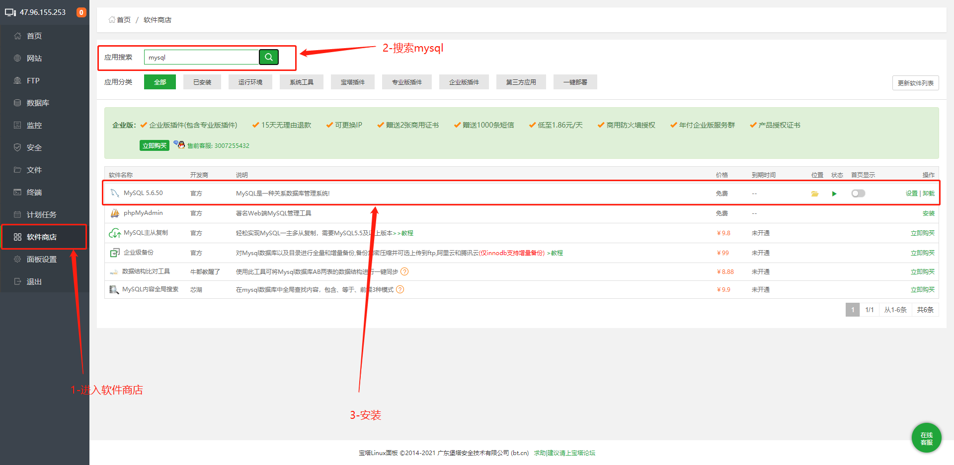Click the 计划任务 calendar icon in sidebar

(x=17, y=214)
